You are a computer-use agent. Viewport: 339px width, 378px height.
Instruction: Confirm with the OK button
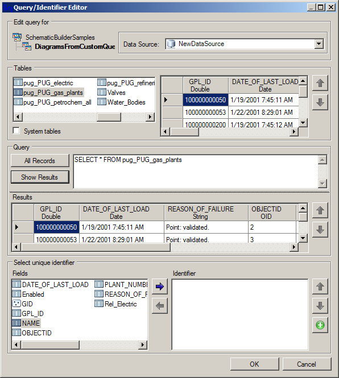[x=255, y=364]
